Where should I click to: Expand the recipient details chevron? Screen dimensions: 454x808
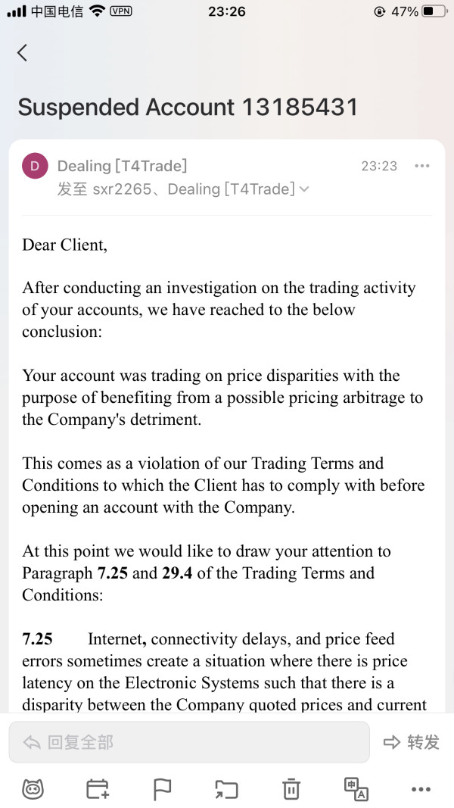click(304, 189)
